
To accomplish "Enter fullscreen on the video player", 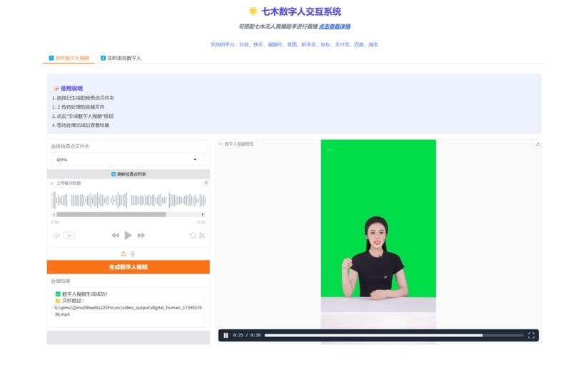I will 531,335.
